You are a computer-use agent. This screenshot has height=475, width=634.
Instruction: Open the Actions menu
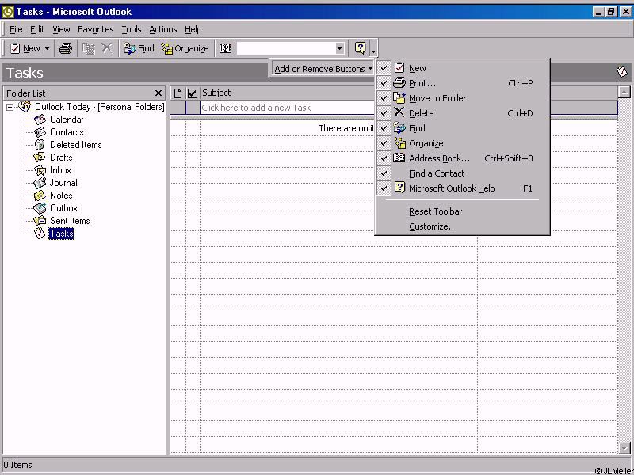pyautogui.click(x=162, y=29)
